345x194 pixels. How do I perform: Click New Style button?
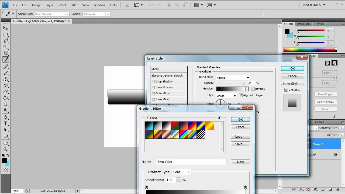coord(292,84)
